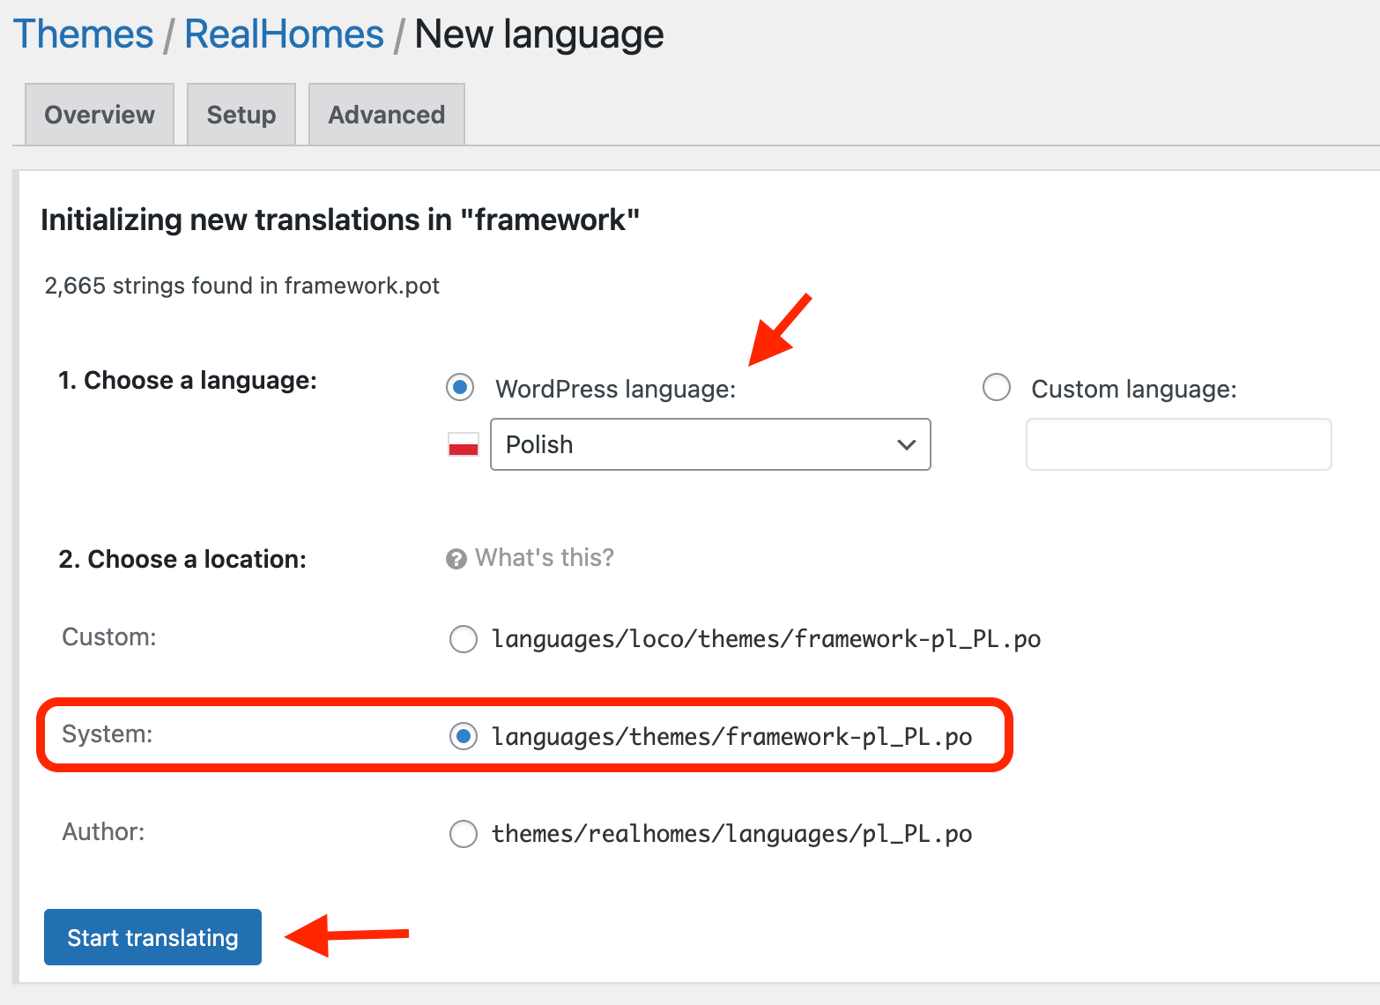Viewport: 1380px width, 1005px height.
Task: Click the "Author:" row label
Action: pos(103,832)
